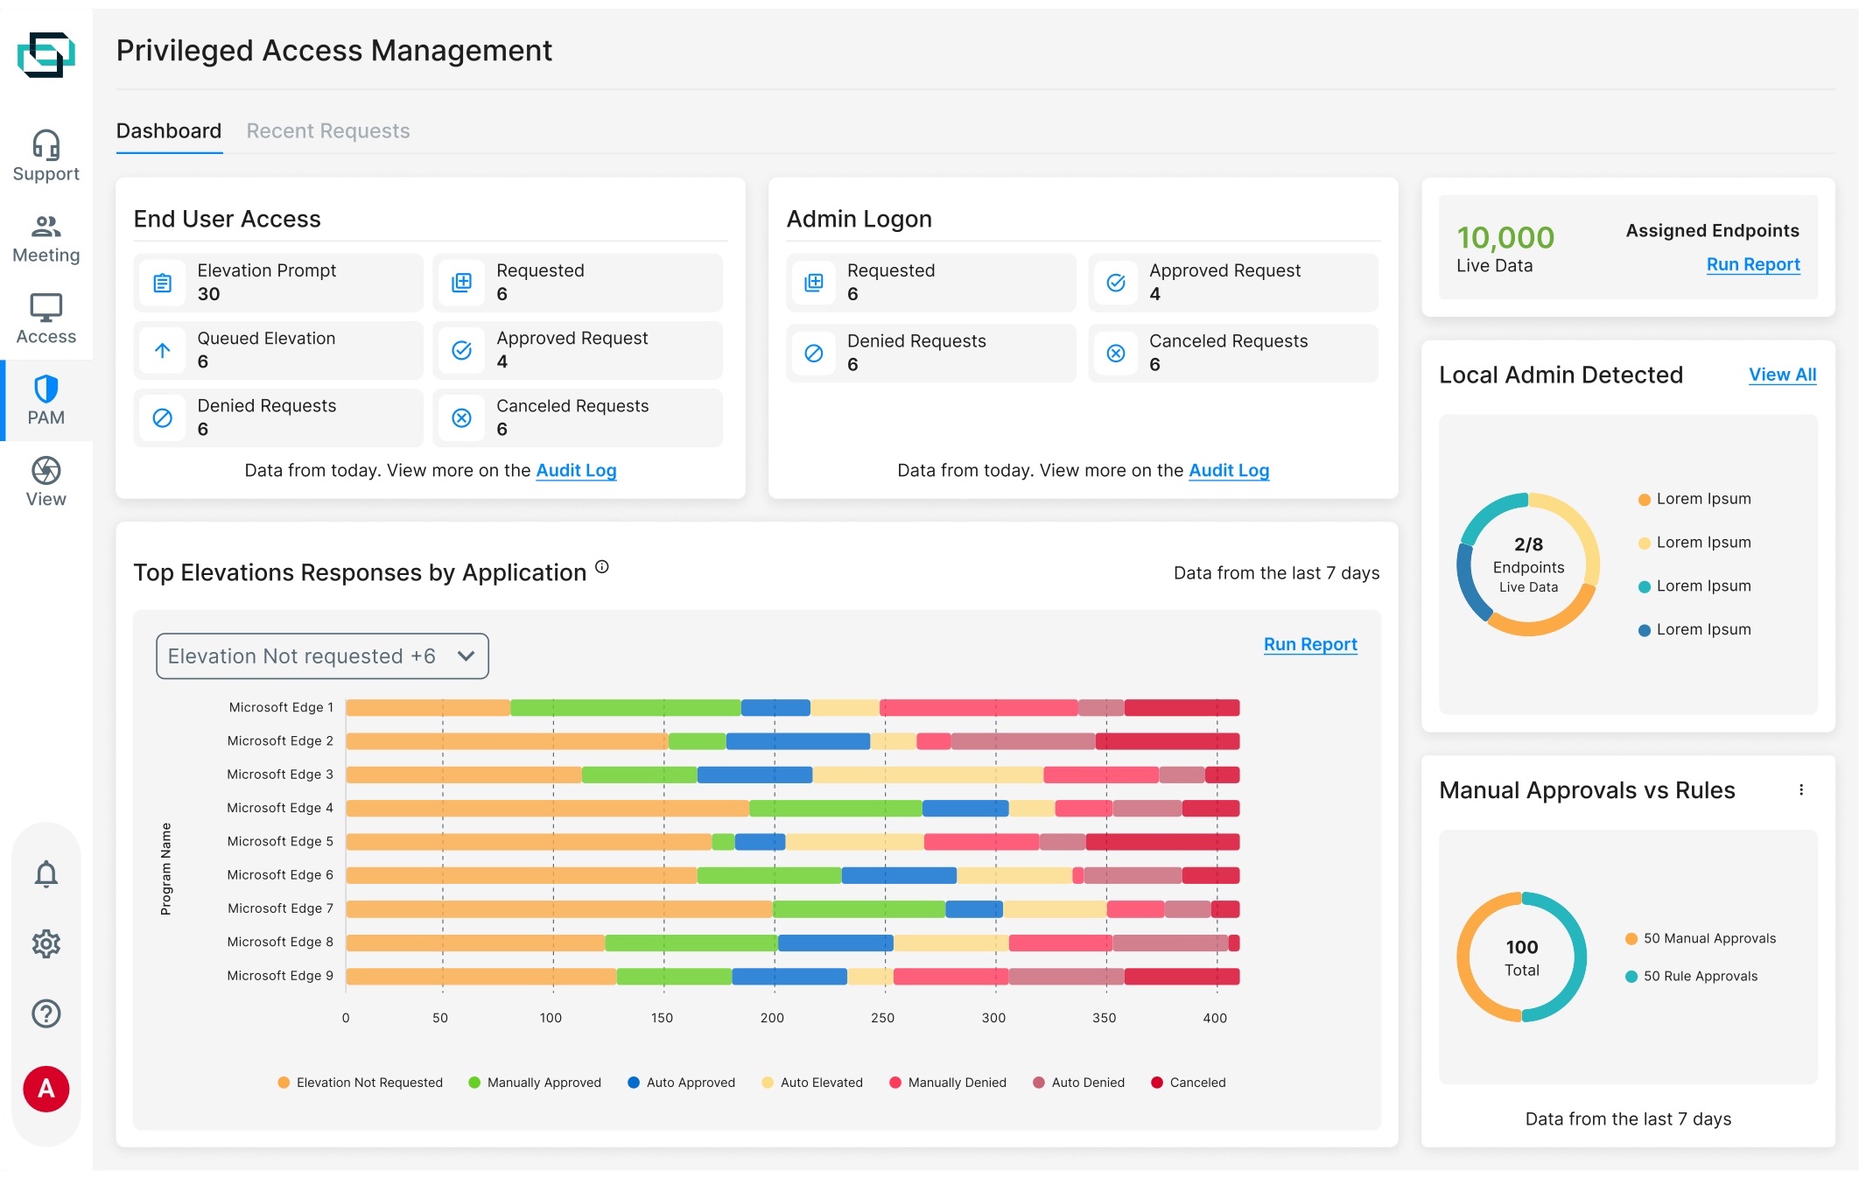Click Admin Logon Canceled Requests icon
This screenshot has width=1859, height=1185.
coord(1116,353)
